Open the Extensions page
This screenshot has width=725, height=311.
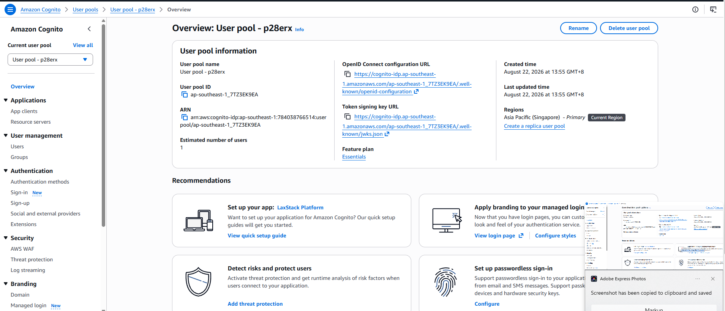(x=24, y=224)
